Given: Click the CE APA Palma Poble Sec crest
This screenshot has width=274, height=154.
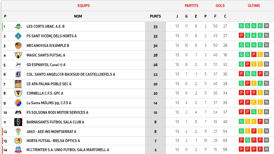Looking at the screenshot, I should (x=18, y=84).
